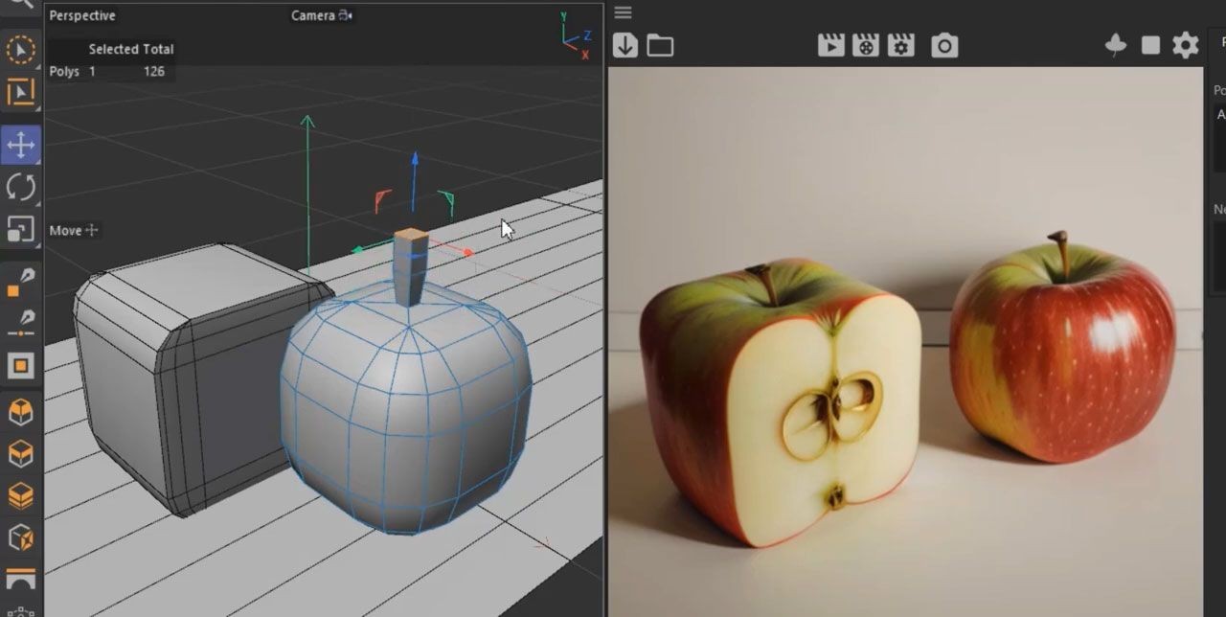Screen dimensions: 1226x617
Task: Click the rendered apple image preview
Action: (905, 345)
